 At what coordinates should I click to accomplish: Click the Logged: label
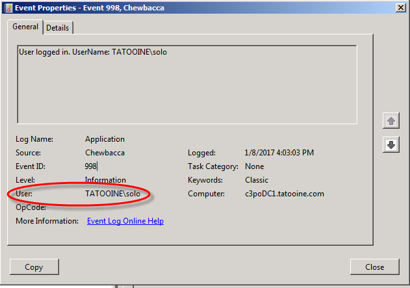click(201, 153)
